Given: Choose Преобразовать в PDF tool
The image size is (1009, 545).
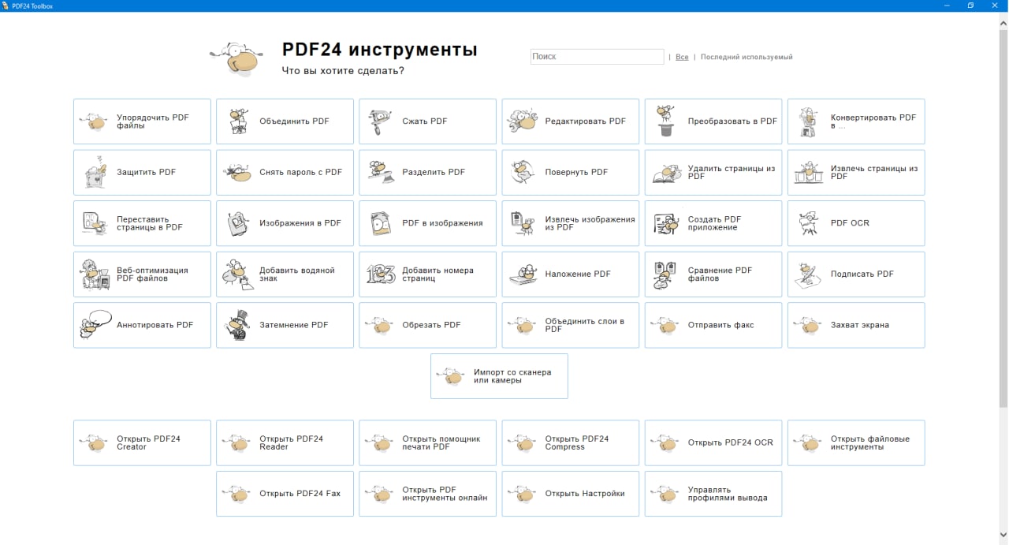Looking at the screenshot, I should click(713, 121).
